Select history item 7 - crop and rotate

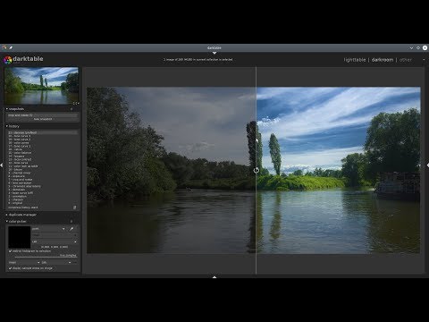(x=43, y=180)
